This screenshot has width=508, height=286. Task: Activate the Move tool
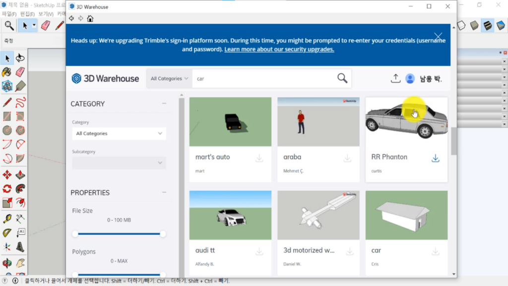tap(7, 175)
